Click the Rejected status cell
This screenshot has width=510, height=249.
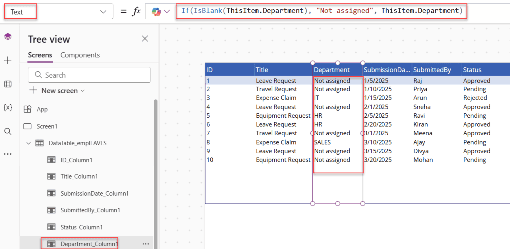click(475, 98)
